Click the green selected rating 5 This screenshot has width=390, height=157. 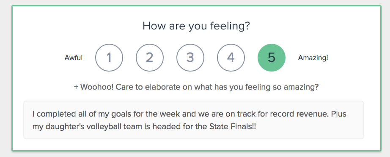pyautogui.click(x=272, y=57)
